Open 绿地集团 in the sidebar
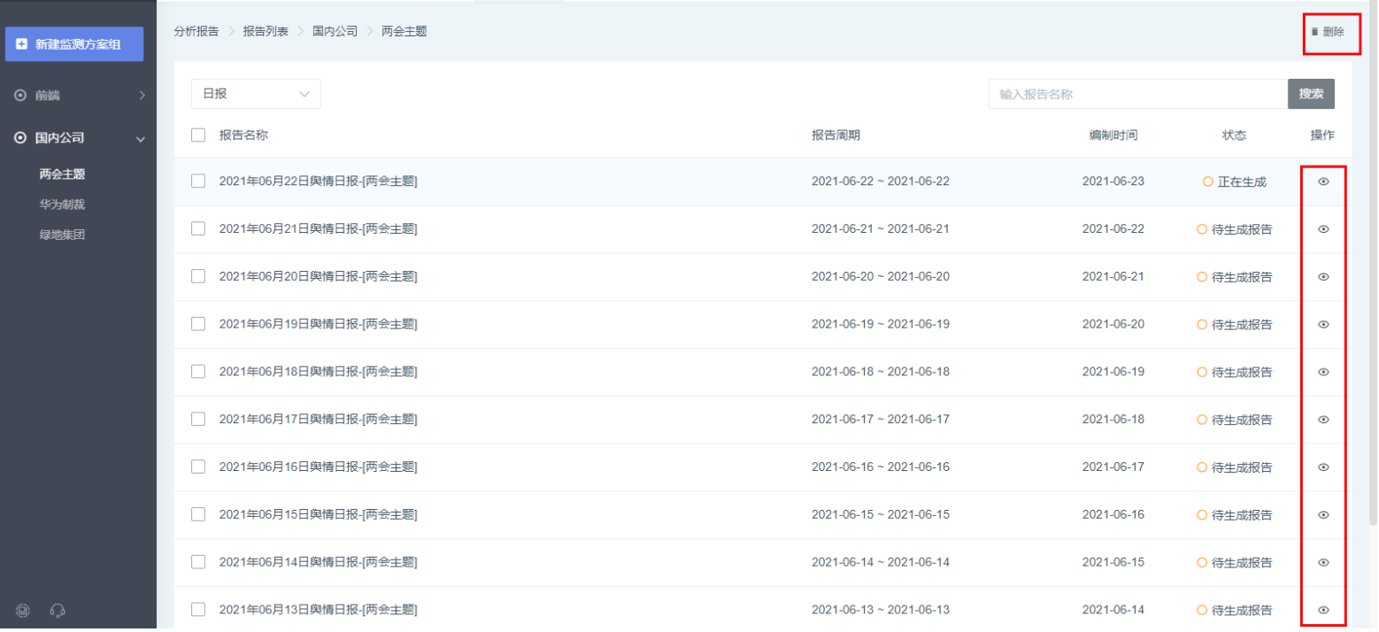 [62, 235]
